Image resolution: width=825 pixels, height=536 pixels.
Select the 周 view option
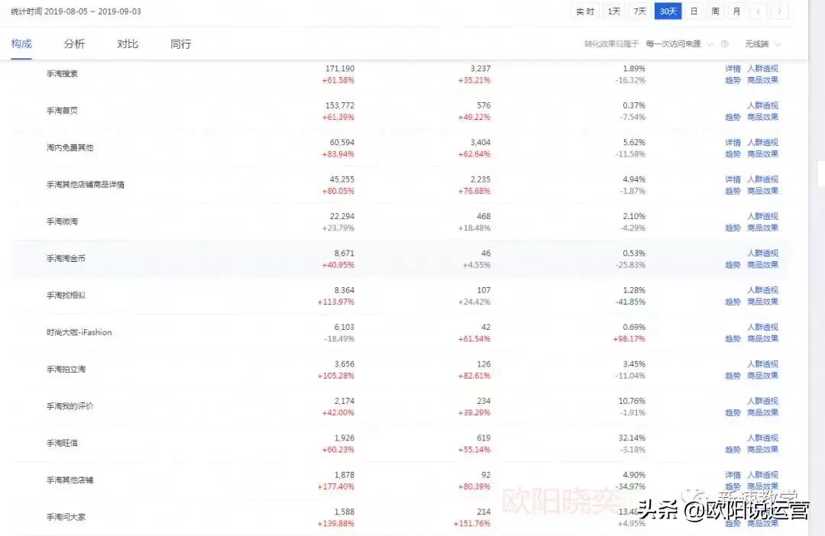point(714,11)
